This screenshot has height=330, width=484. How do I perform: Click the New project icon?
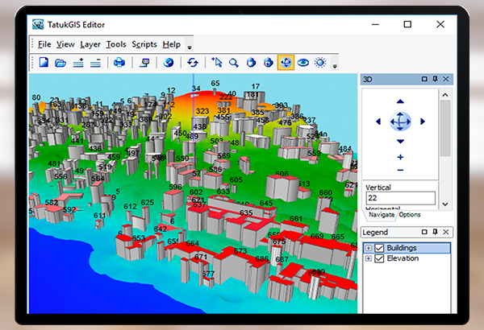(x=44, y=63)
